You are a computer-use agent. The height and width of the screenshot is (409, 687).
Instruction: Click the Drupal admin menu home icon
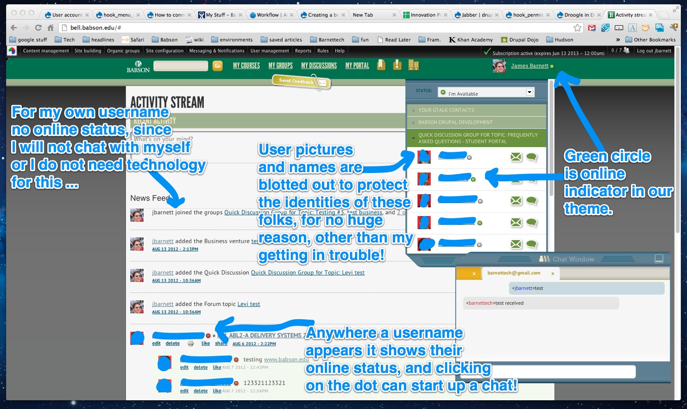click(12, 51)
